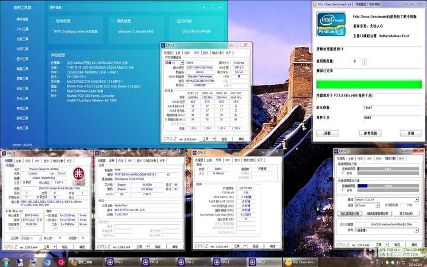Click 开始 button in Fritz Chess Benchmark
427x267 pixels.
coord(327,133)
